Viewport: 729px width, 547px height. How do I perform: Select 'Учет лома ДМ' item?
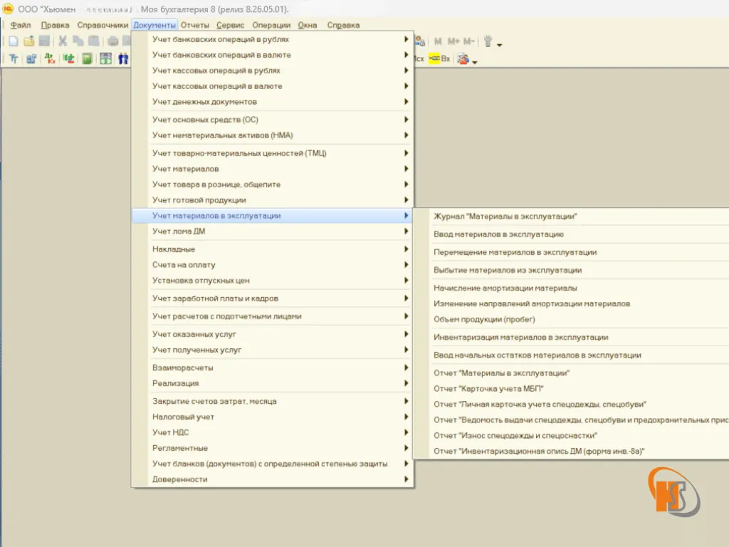pos(273,231)
